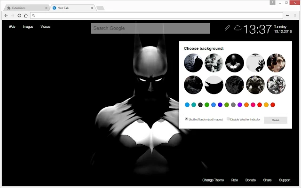Go back with the browser back arrow
The width and height of the screenshot is (301, 188).
tap(6, 16)
